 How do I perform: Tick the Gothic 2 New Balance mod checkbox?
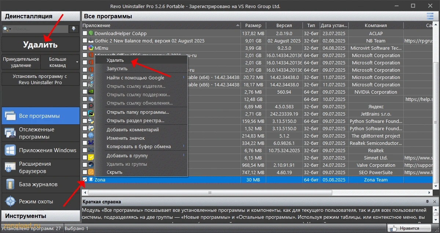click(85, 41)
